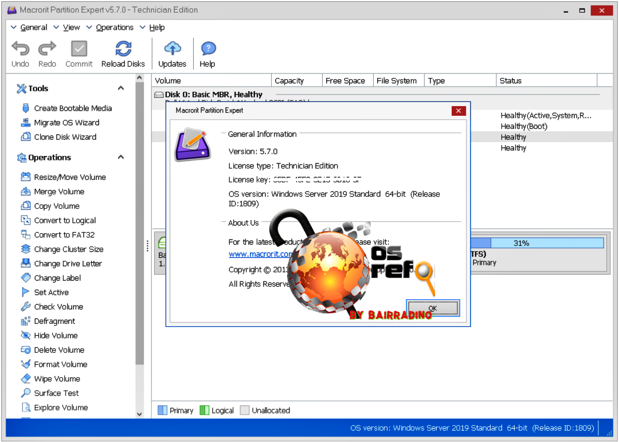The height and width of the screenshot is (442, 619).
Task: Collapse the Tools section chevron
Action: pos(121,88)
